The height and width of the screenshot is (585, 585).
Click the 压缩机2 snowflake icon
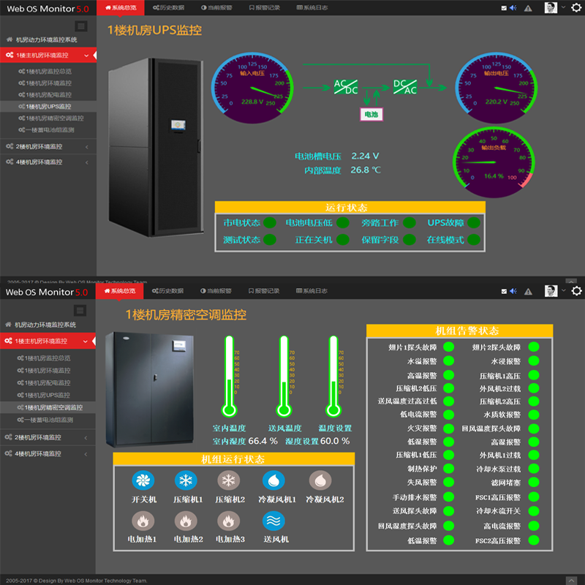(x=228, y=480)
